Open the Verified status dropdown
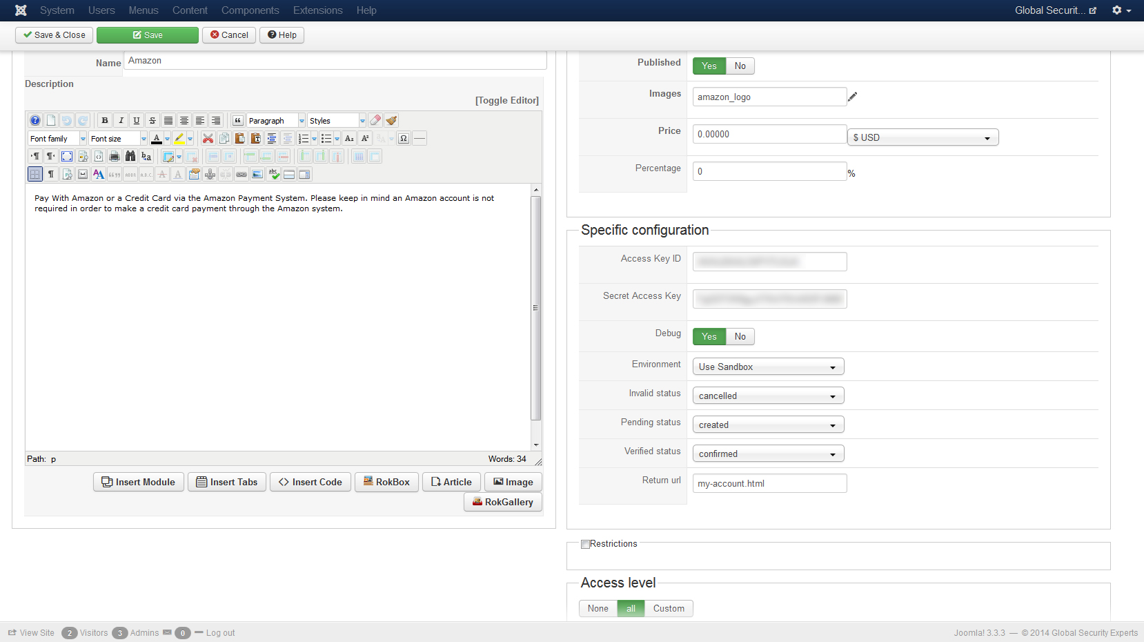 coord(769,454)
